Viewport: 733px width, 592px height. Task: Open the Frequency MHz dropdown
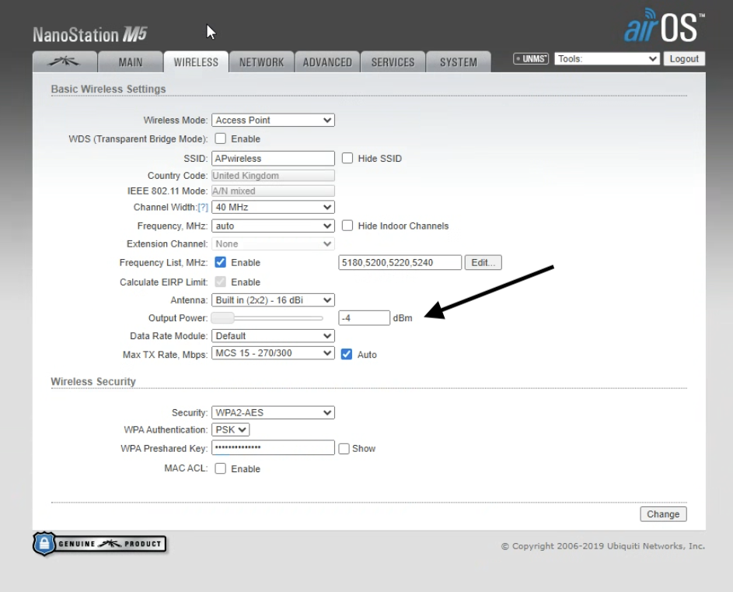pyautogui.click(x=273, y=226)
